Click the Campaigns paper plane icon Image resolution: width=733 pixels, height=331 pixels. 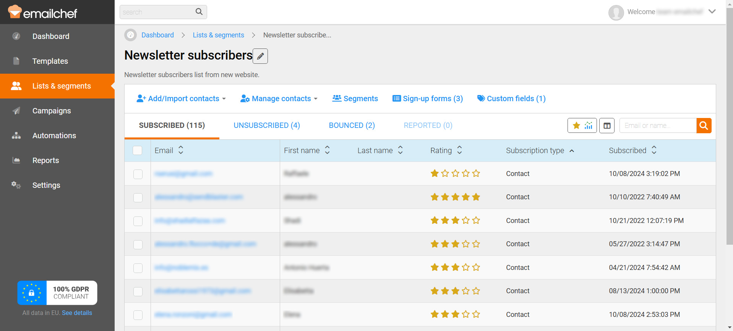point(16,111)
